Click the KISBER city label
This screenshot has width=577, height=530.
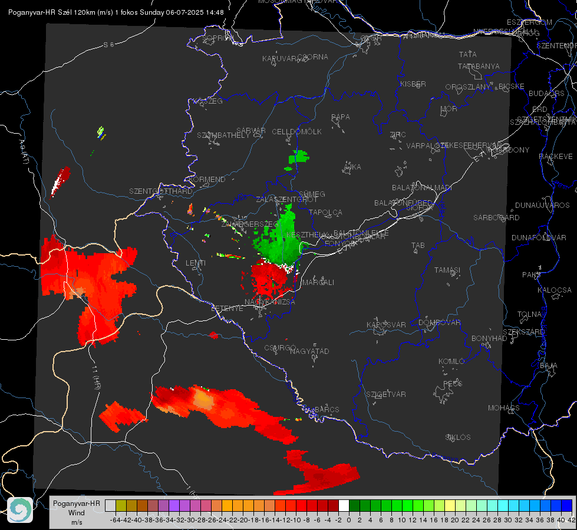[413, 84]
